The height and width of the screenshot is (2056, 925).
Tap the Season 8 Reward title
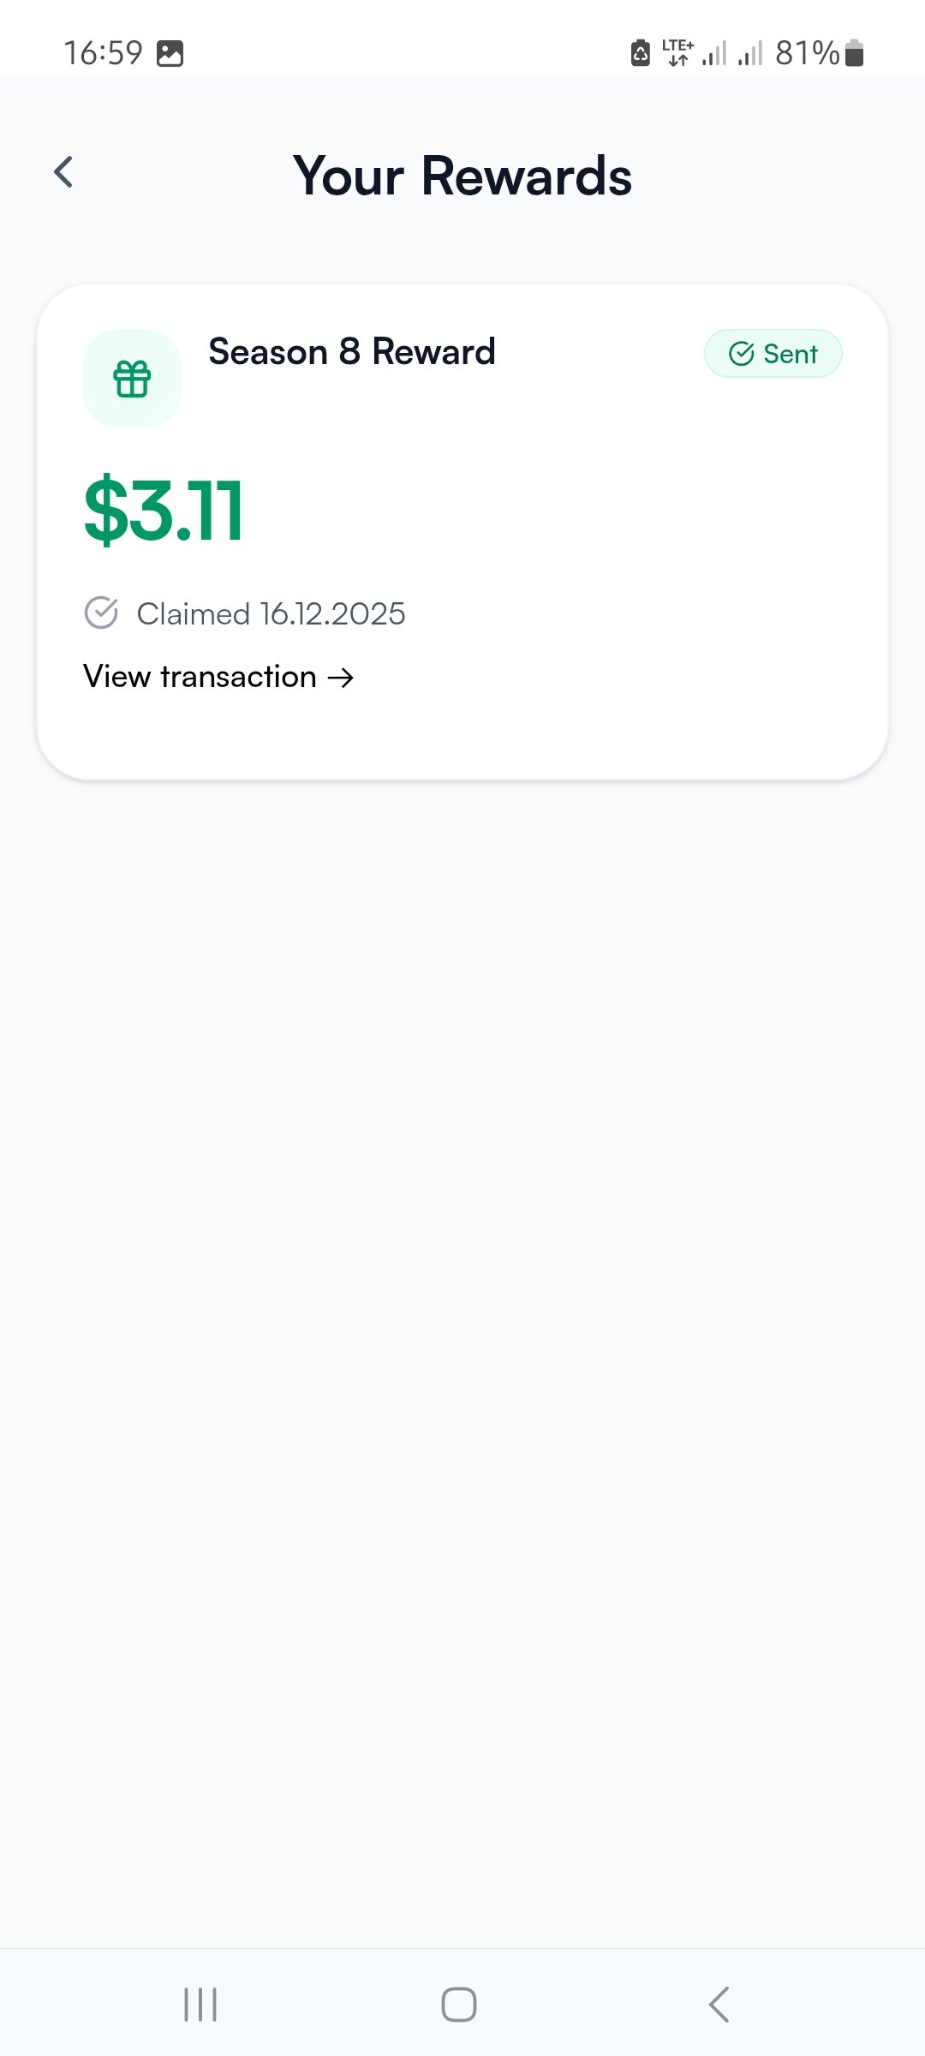pyautogui.click(x=352, y=352)
